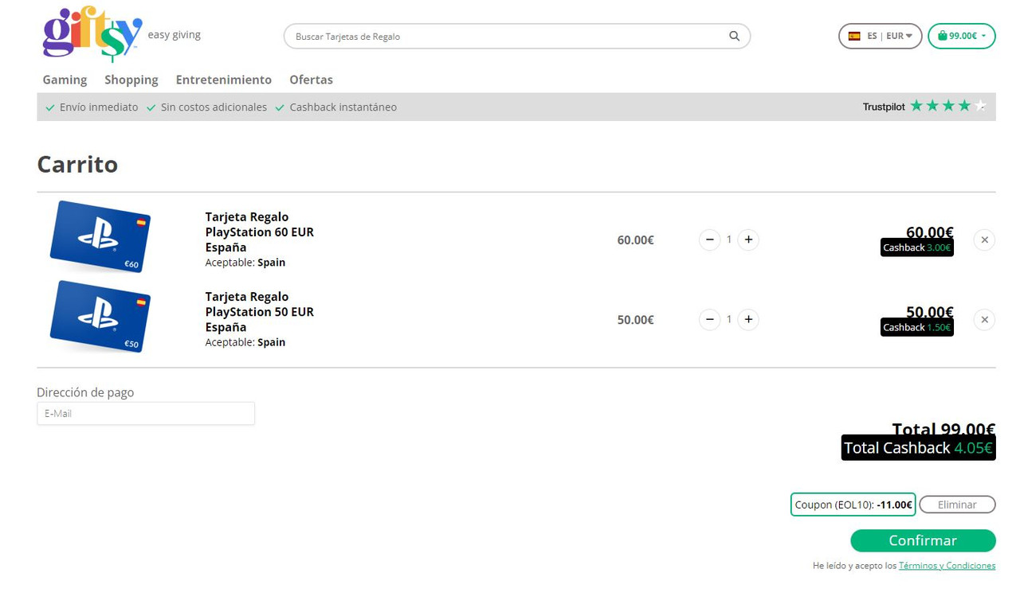Open the Entretenimiento menu
The width and height of the screenshot is (1020, 604).
tap(224, 80)
